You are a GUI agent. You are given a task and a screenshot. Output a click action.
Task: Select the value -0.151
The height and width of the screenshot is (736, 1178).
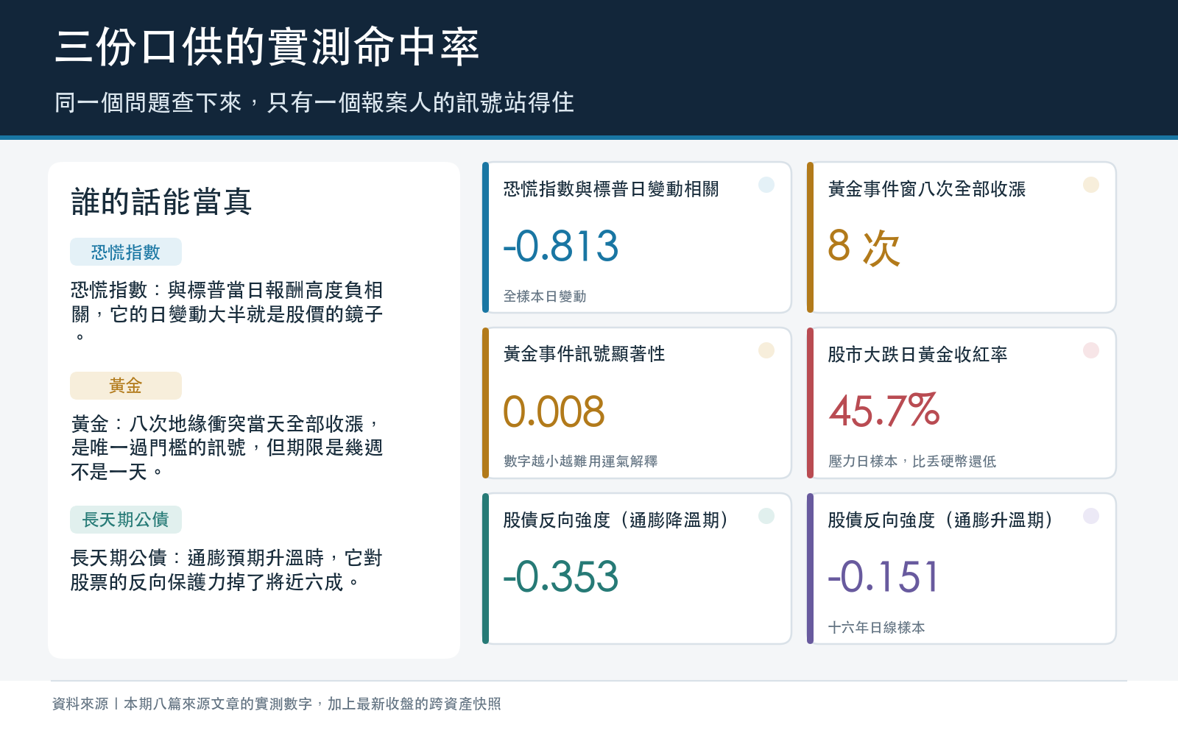point(883,576)
